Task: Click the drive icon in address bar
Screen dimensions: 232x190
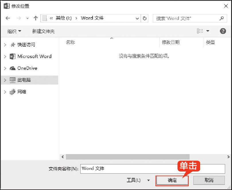Action: [x=44, y=18]
